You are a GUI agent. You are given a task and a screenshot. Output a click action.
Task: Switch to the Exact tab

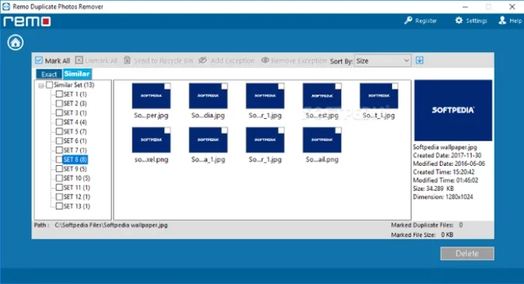coord(49,74)
